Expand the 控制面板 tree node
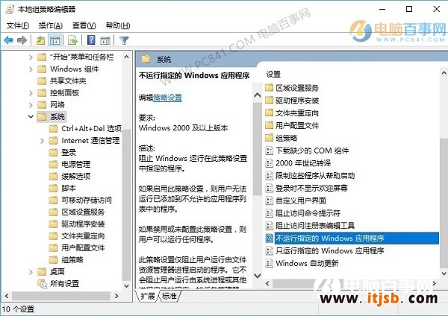 click(31, 93)
